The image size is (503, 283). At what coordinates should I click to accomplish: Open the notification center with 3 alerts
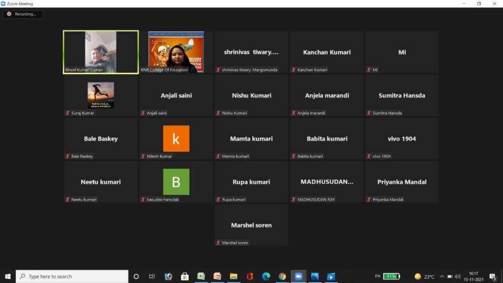click(x=492, y=276)
